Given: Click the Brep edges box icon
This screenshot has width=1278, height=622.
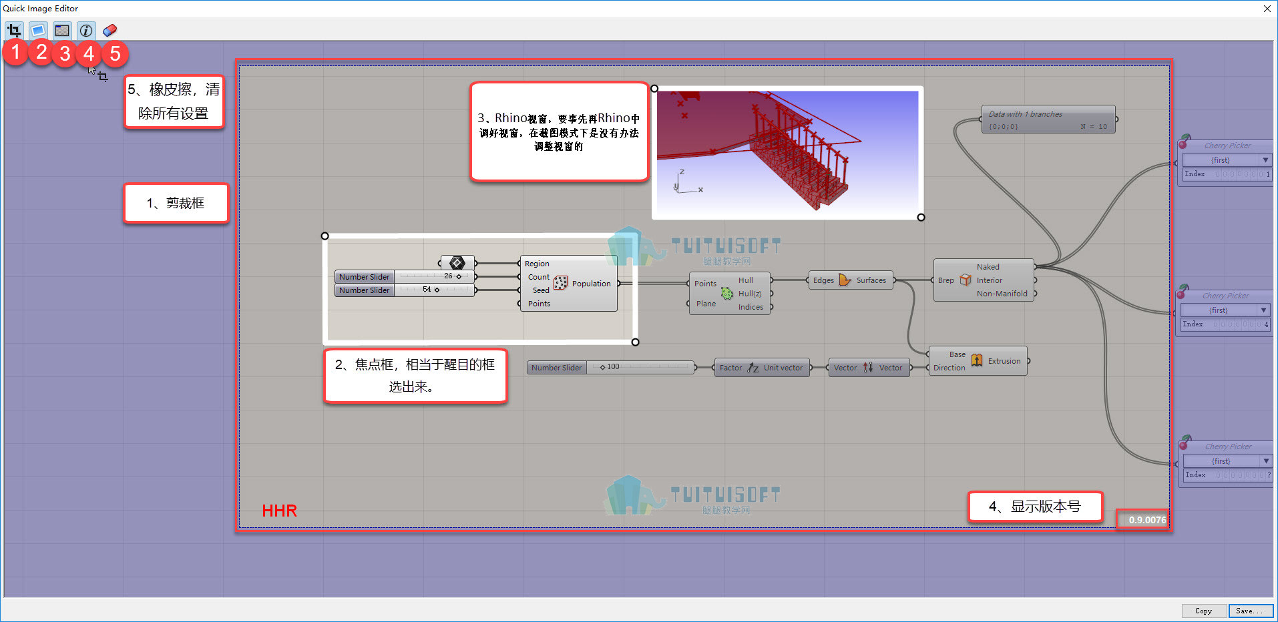Looking at the screenshot, I should pyautogui.click(x=966, y=280).
